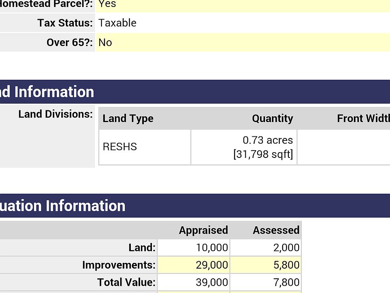Select the assessed land value 2,000
390x293 pixels.
tap(286, 247)
